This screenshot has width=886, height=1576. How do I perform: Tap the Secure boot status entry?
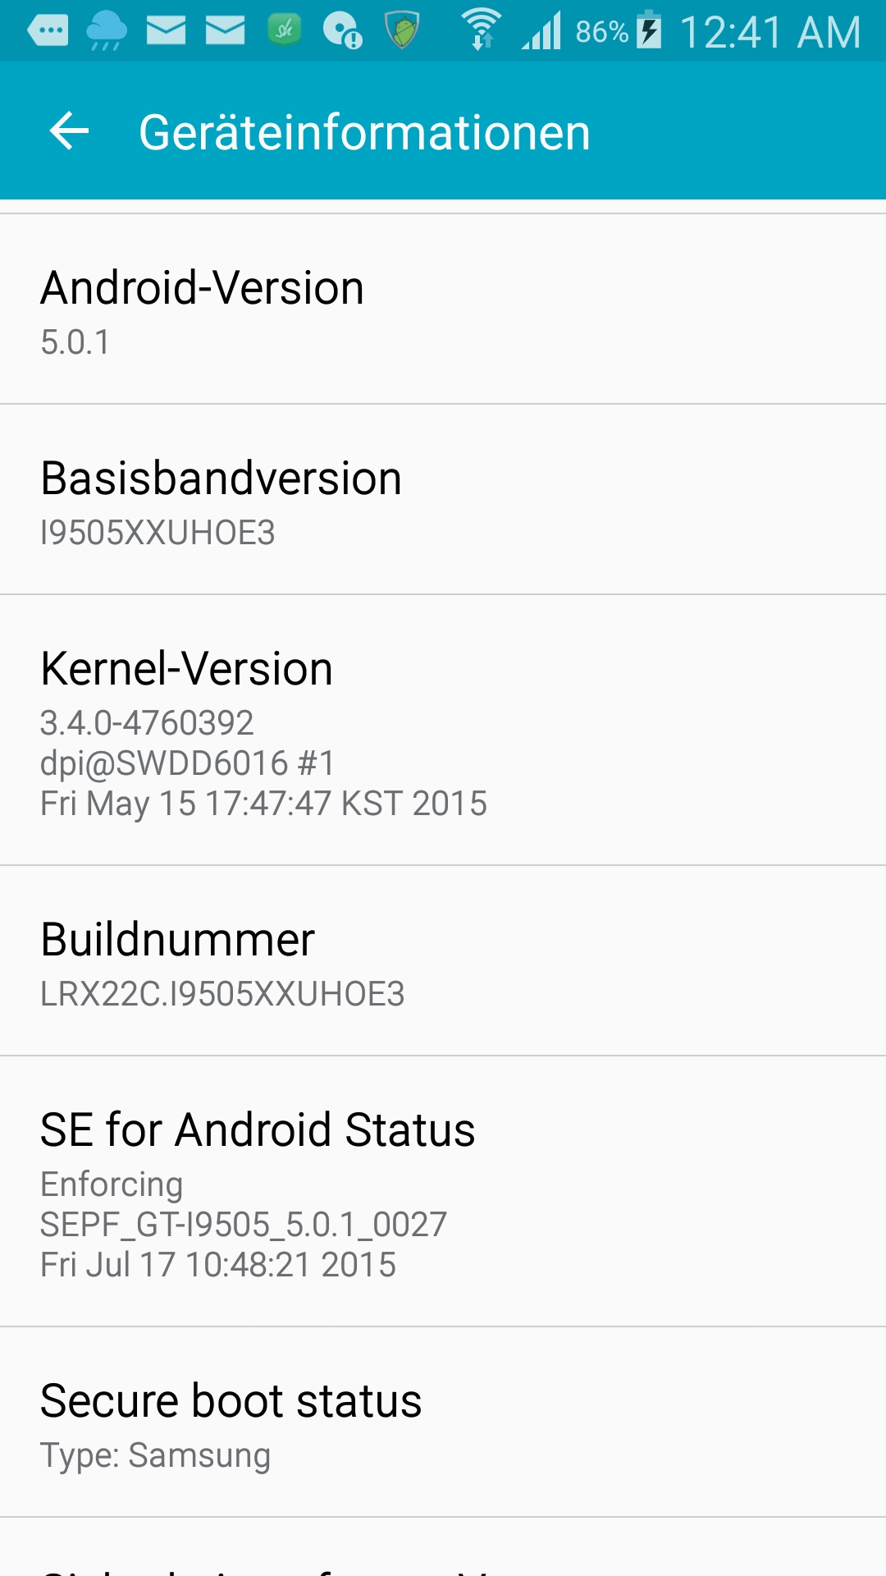[443, 1423]
